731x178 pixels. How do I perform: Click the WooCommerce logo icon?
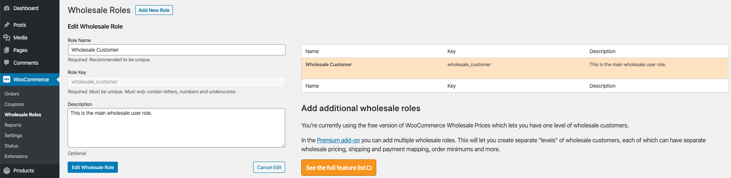pyautogui.click(x=7, y=80)
